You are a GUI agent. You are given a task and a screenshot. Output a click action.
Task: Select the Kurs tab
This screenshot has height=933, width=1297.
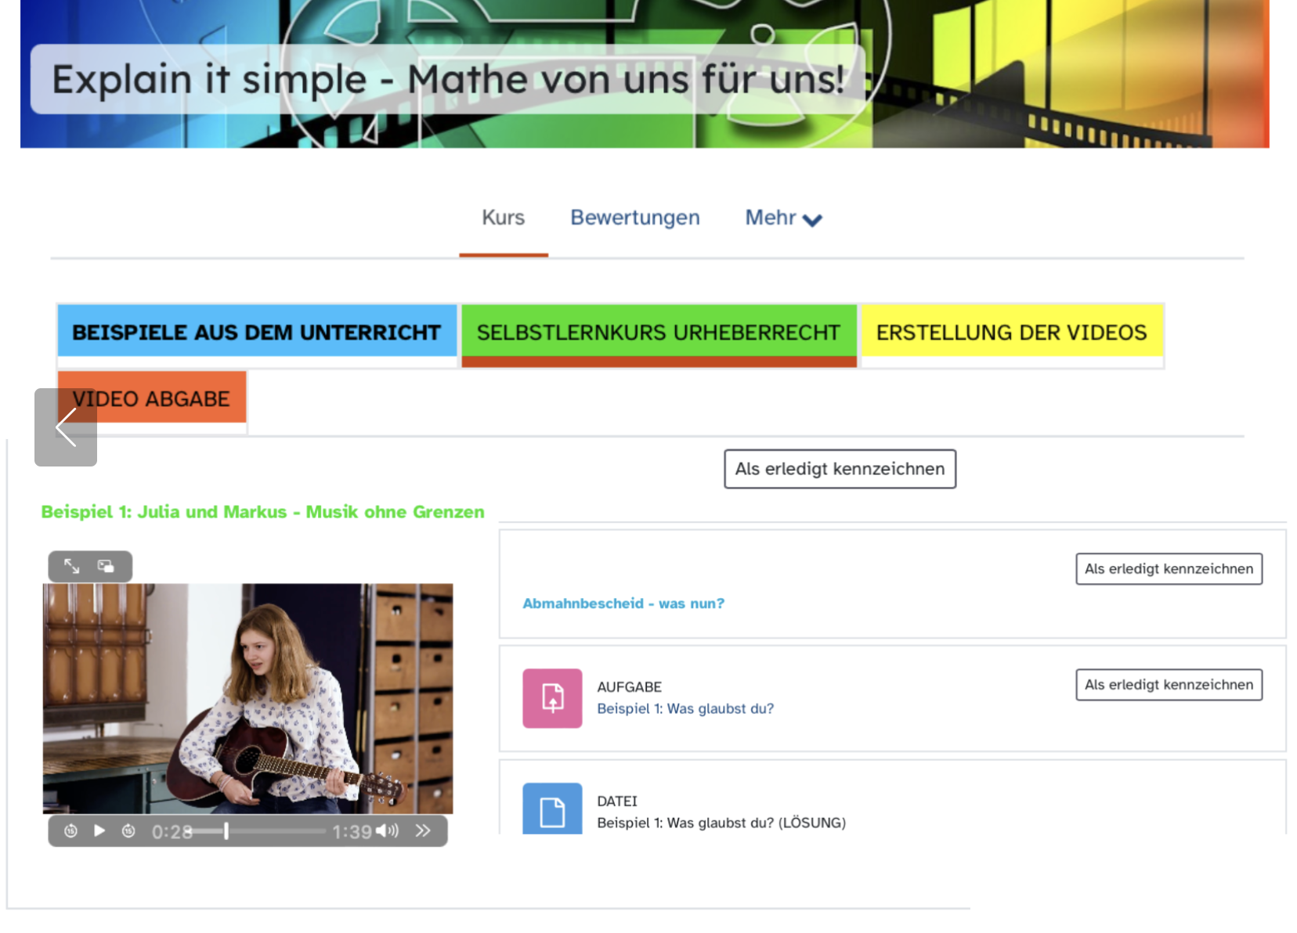tap(503, 218)
